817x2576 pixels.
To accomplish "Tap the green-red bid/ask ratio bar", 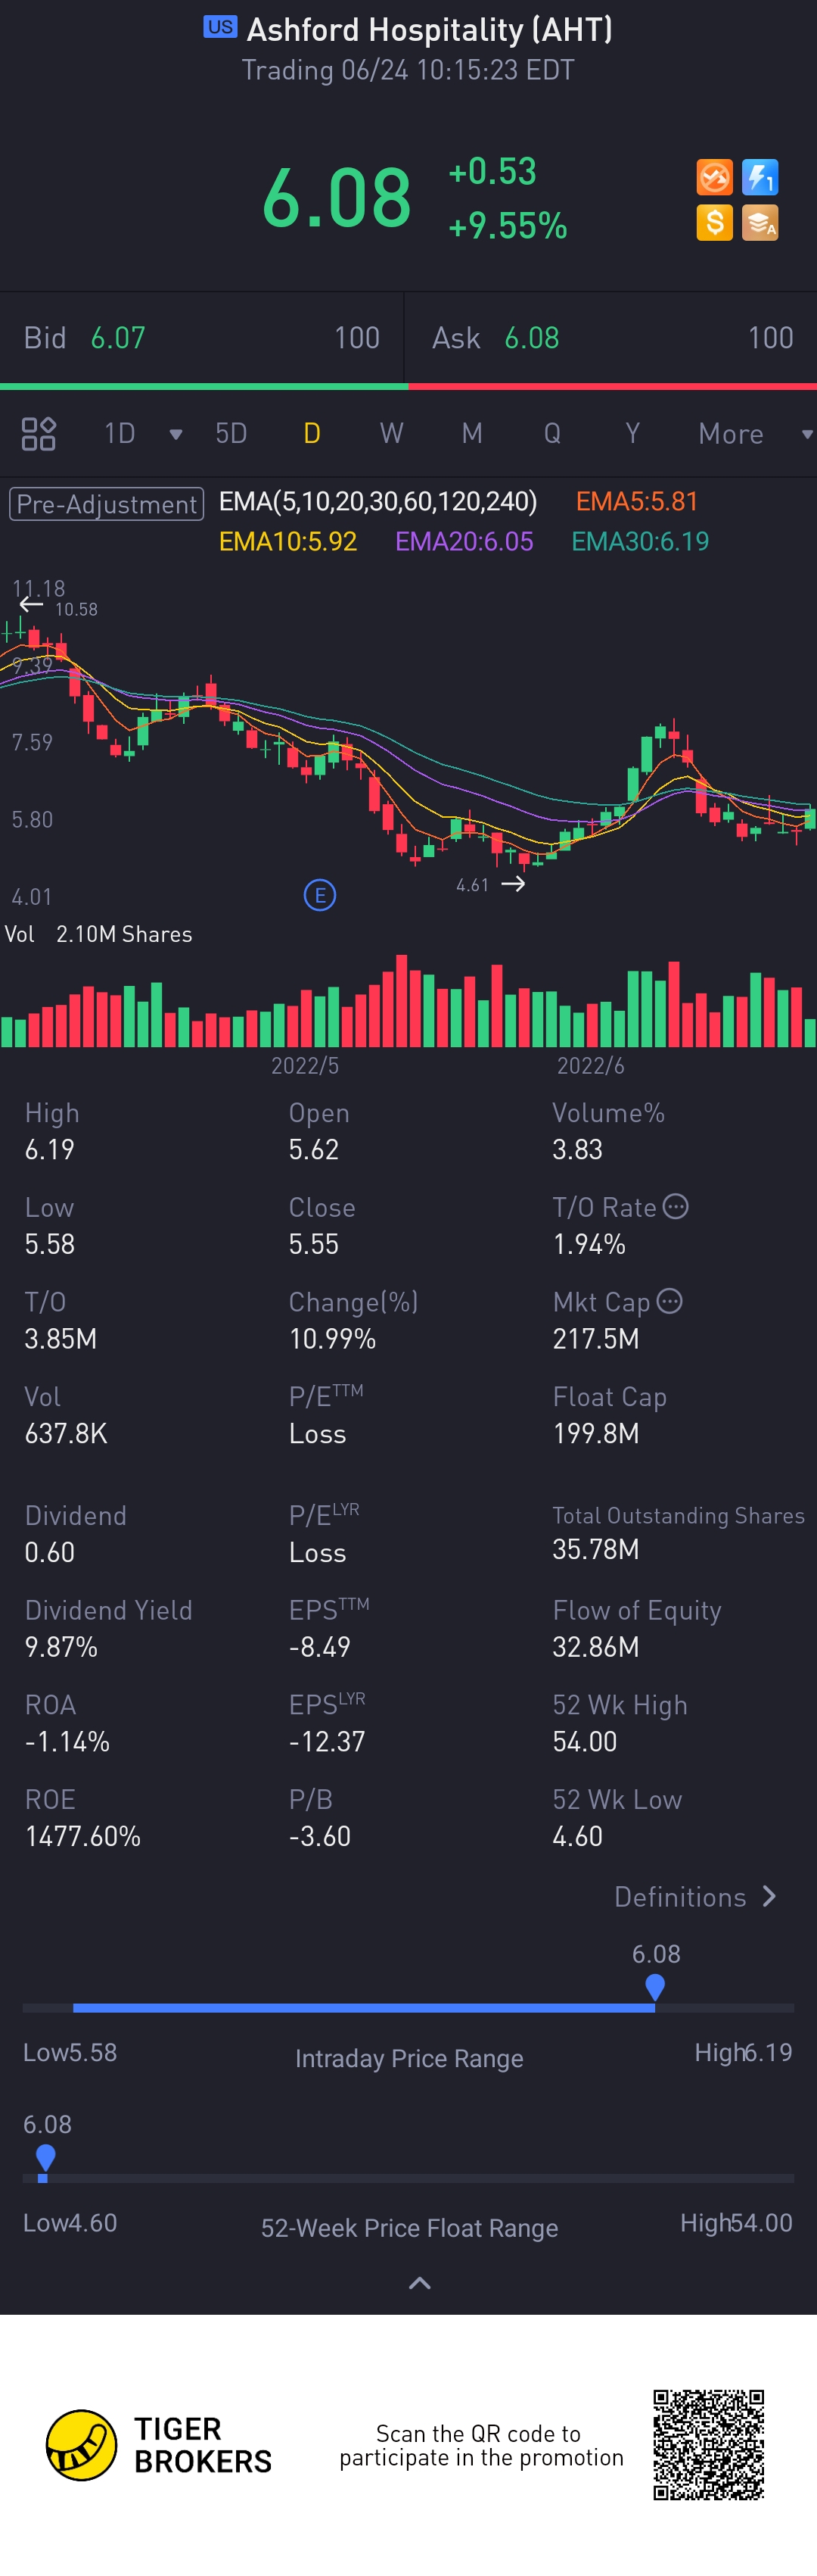I will (408, 386).
